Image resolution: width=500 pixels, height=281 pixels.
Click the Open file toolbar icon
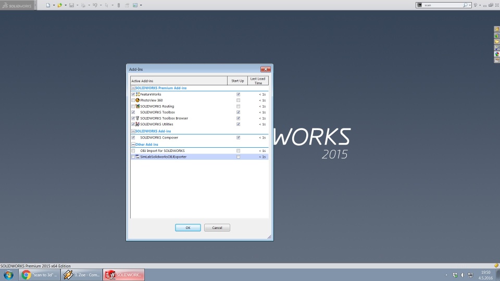tap(59, 5)
